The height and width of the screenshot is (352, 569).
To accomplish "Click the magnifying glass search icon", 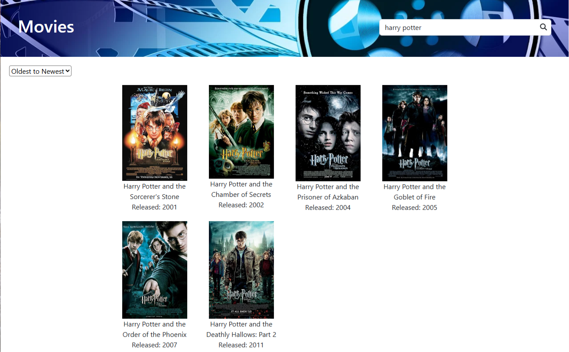I will tap(543, 27).
